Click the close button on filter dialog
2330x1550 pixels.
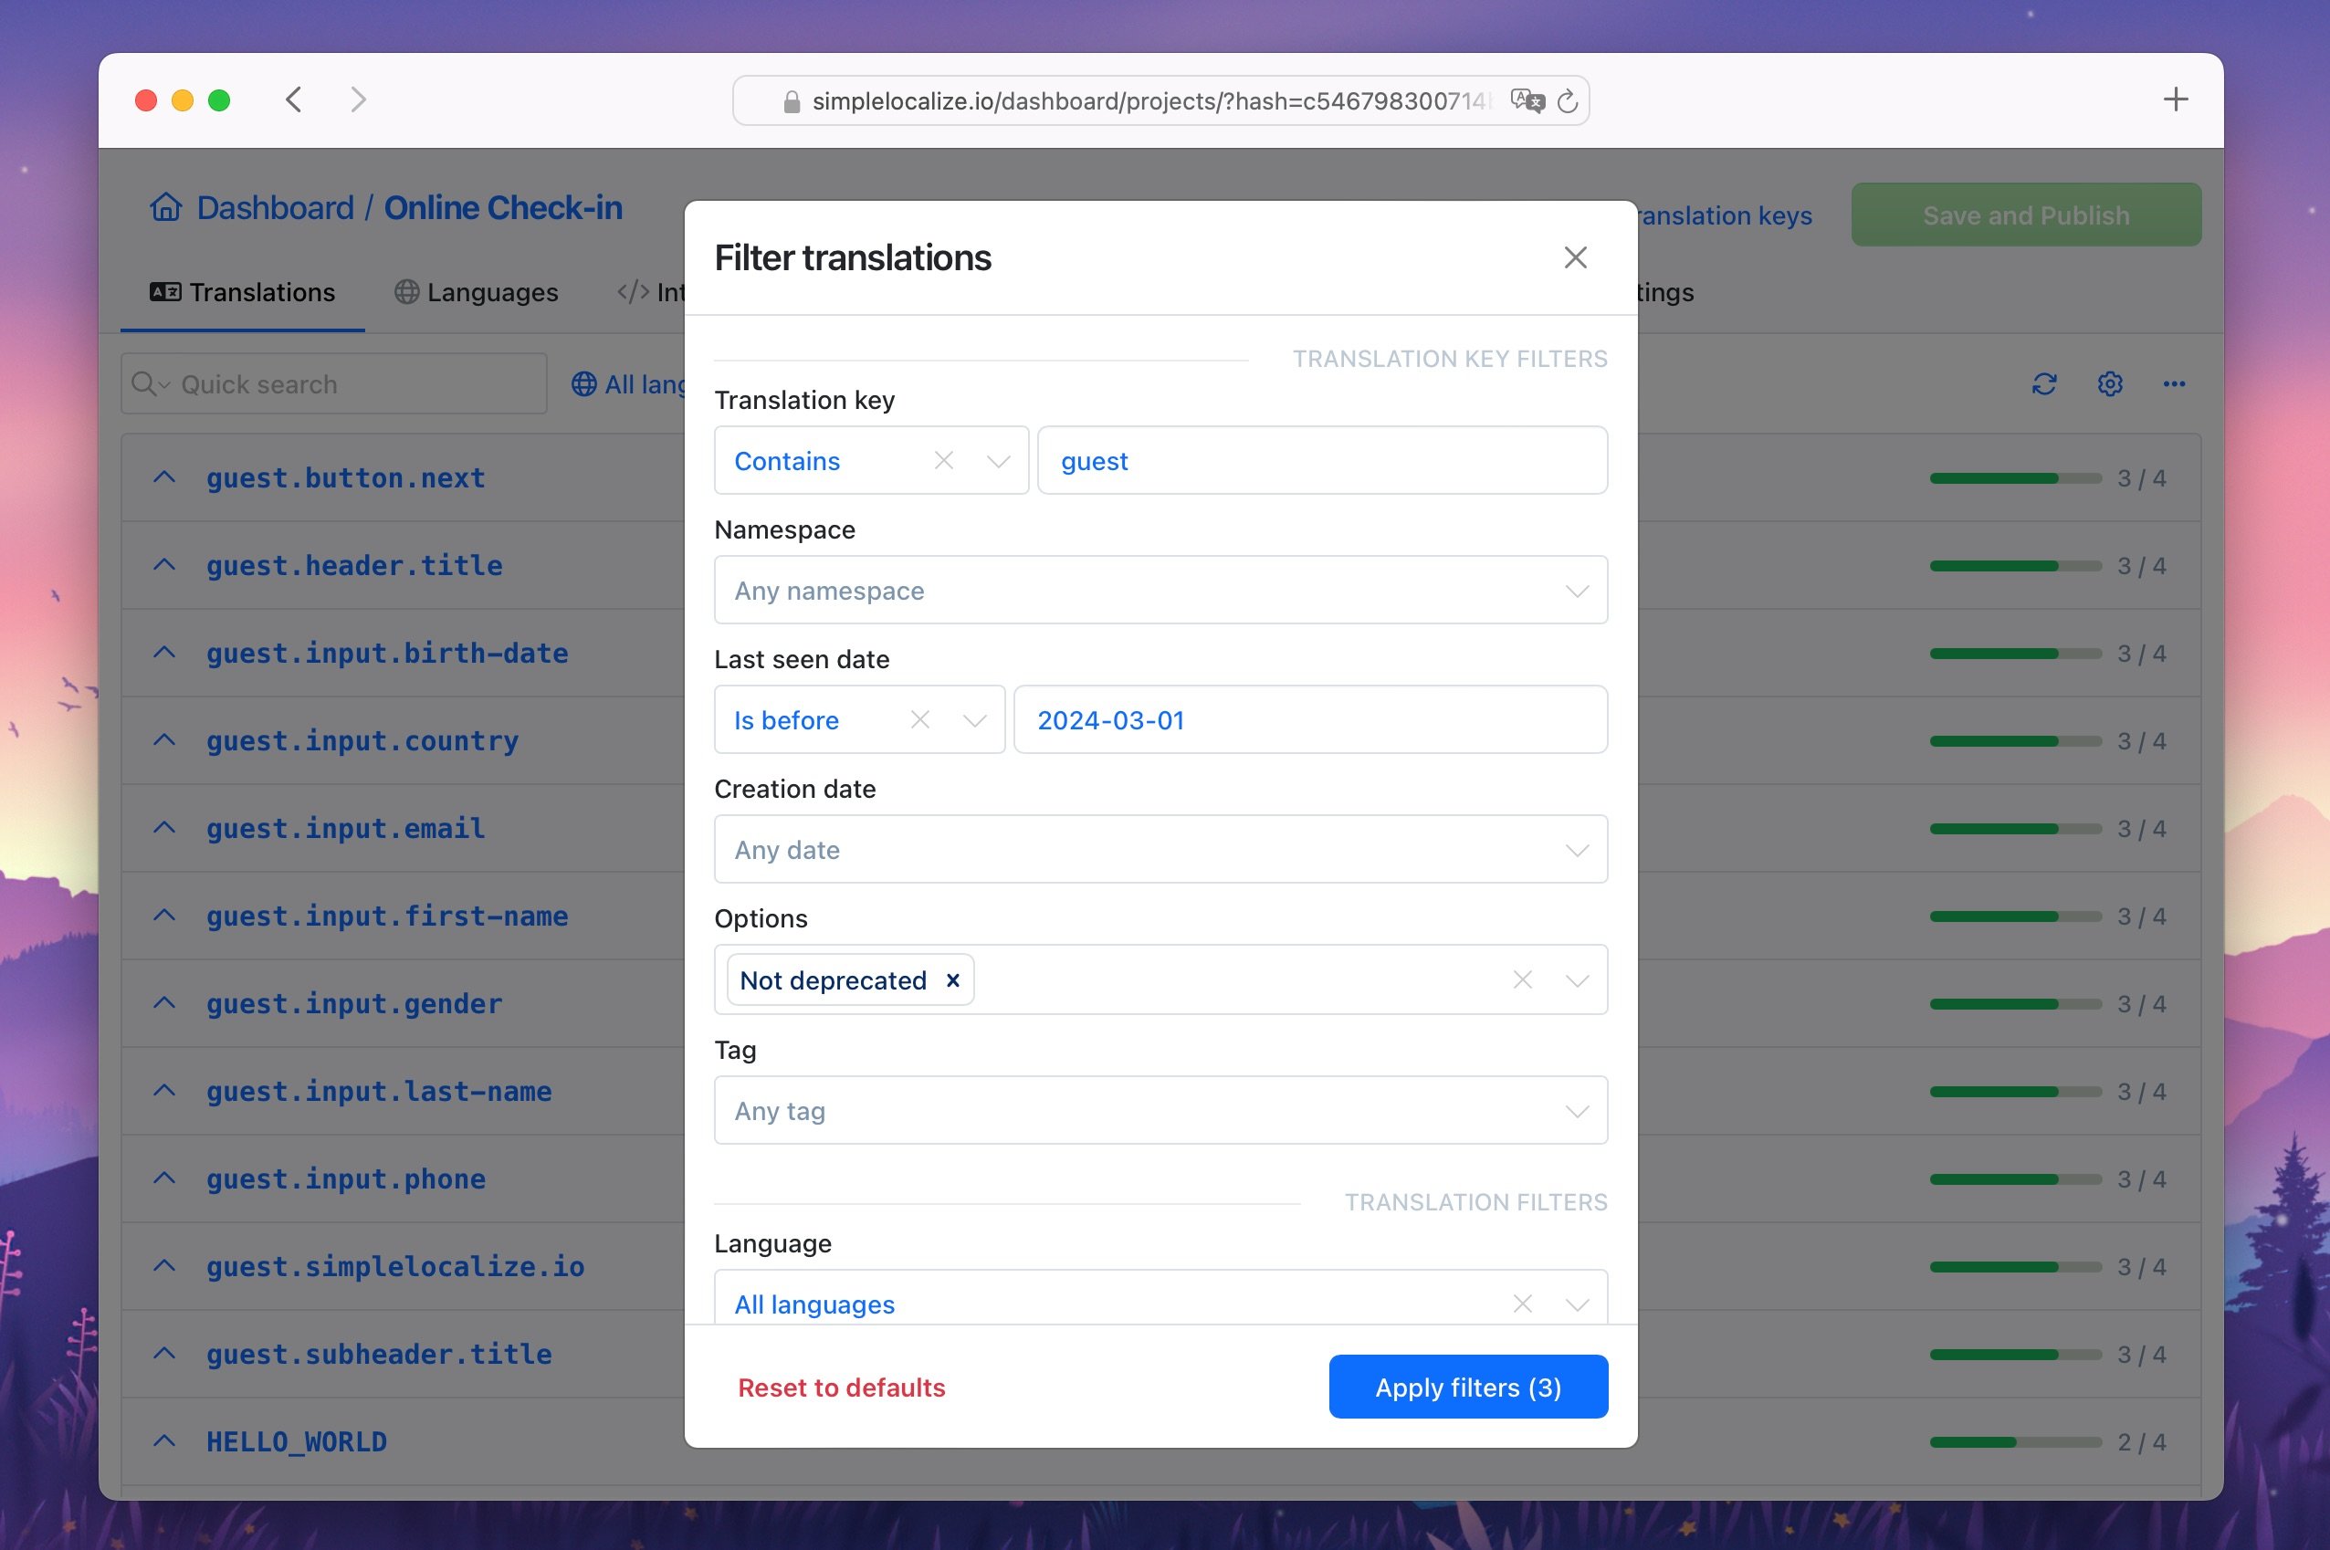click(1574, 256)
